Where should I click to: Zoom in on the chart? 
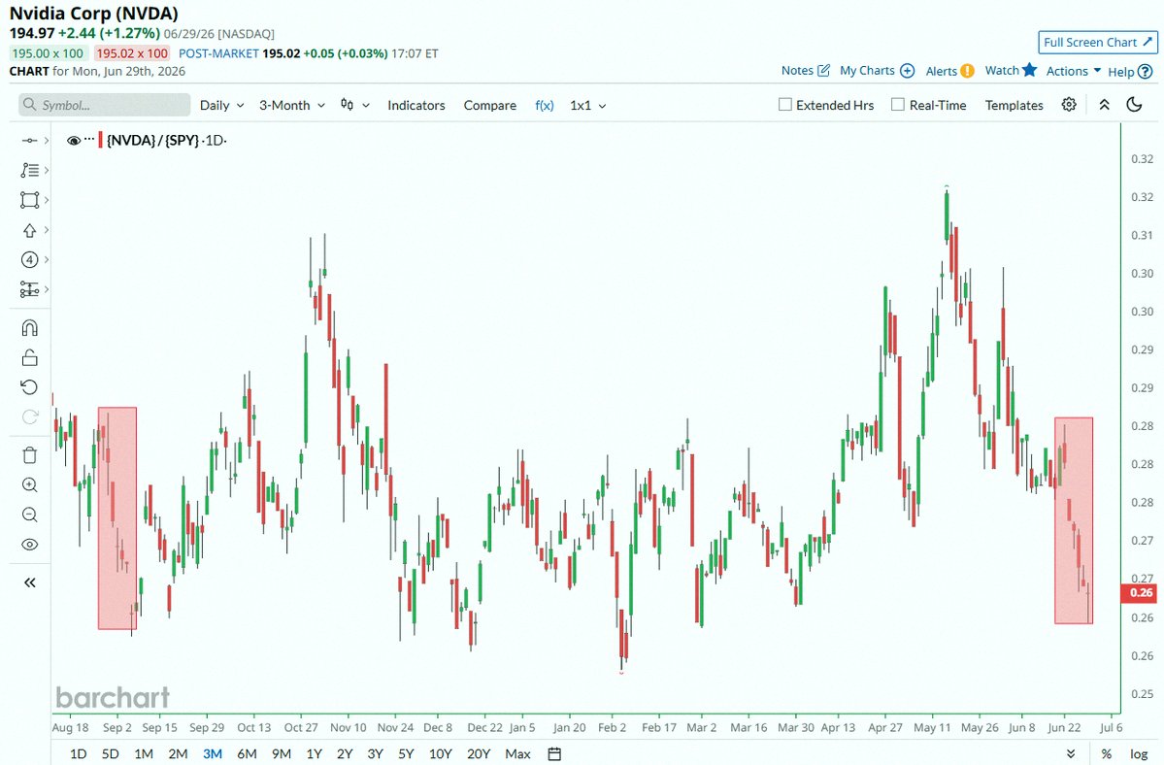click(30, 485)
